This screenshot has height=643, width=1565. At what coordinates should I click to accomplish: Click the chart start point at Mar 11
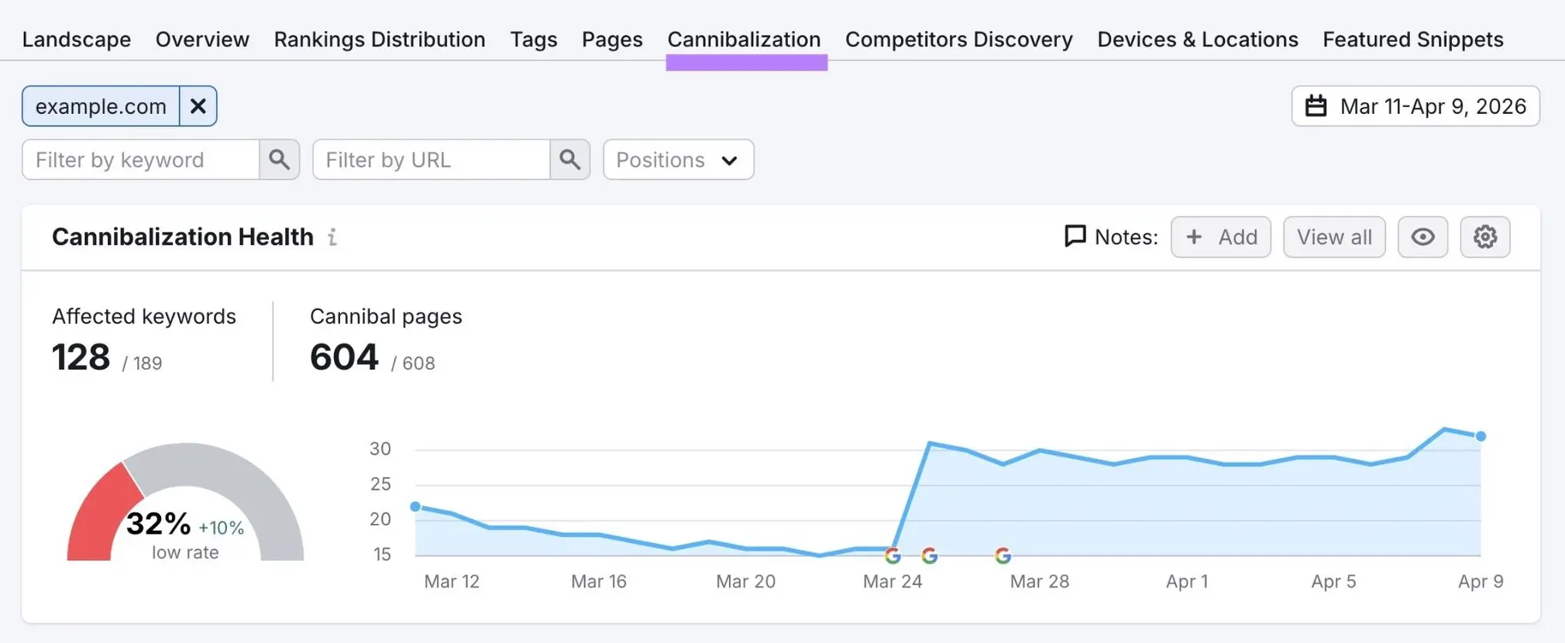[415, 507]
